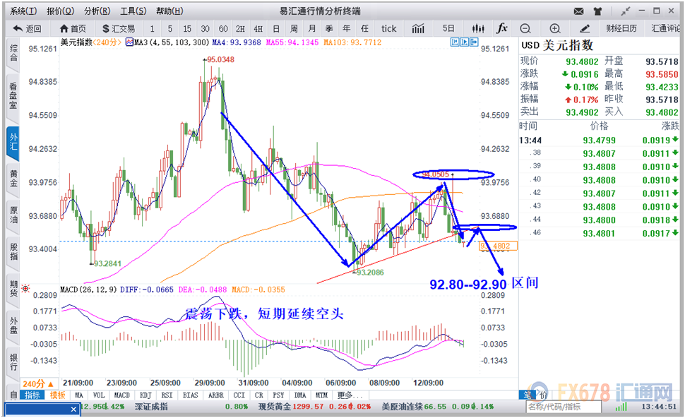Image resolution: width=685 pixels, height=418 pixels.
Task: Switch to 看盘室 sidebar tab
Action: click(13, 96)
